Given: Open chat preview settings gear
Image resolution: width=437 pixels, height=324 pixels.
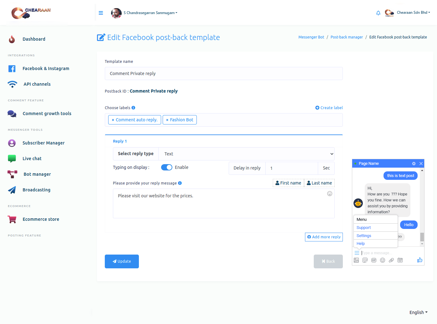Looking at the screenshot, I should [x=414, y=164].
